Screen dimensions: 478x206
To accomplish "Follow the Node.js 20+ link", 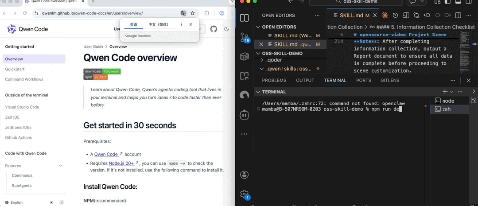I will [x=121, y=163].
